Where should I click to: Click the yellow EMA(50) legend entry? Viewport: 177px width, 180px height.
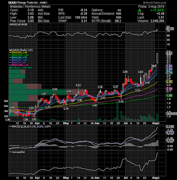18,53
